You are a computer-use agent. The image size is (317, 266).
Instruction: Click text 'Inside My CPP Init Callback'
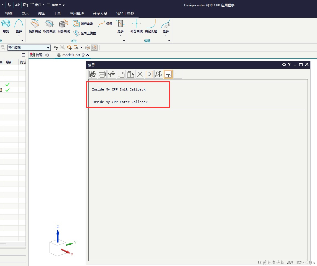[119, 89]
